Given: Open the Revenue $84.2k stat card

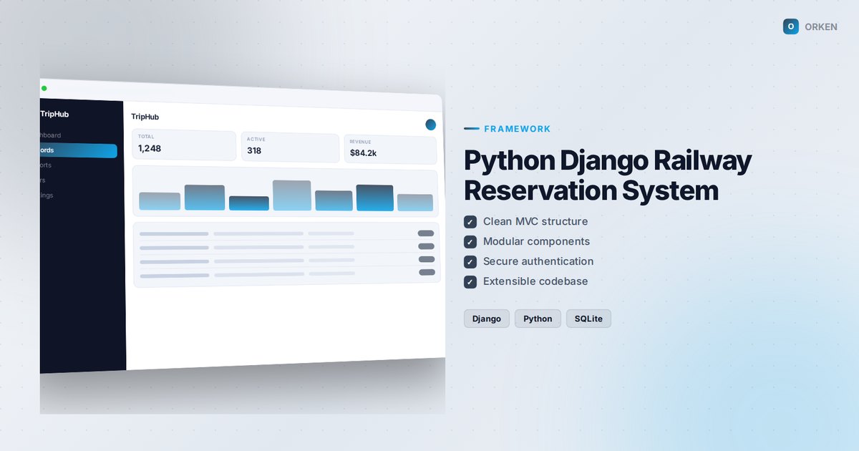Looking at the screenshot, I should [390, 150].
